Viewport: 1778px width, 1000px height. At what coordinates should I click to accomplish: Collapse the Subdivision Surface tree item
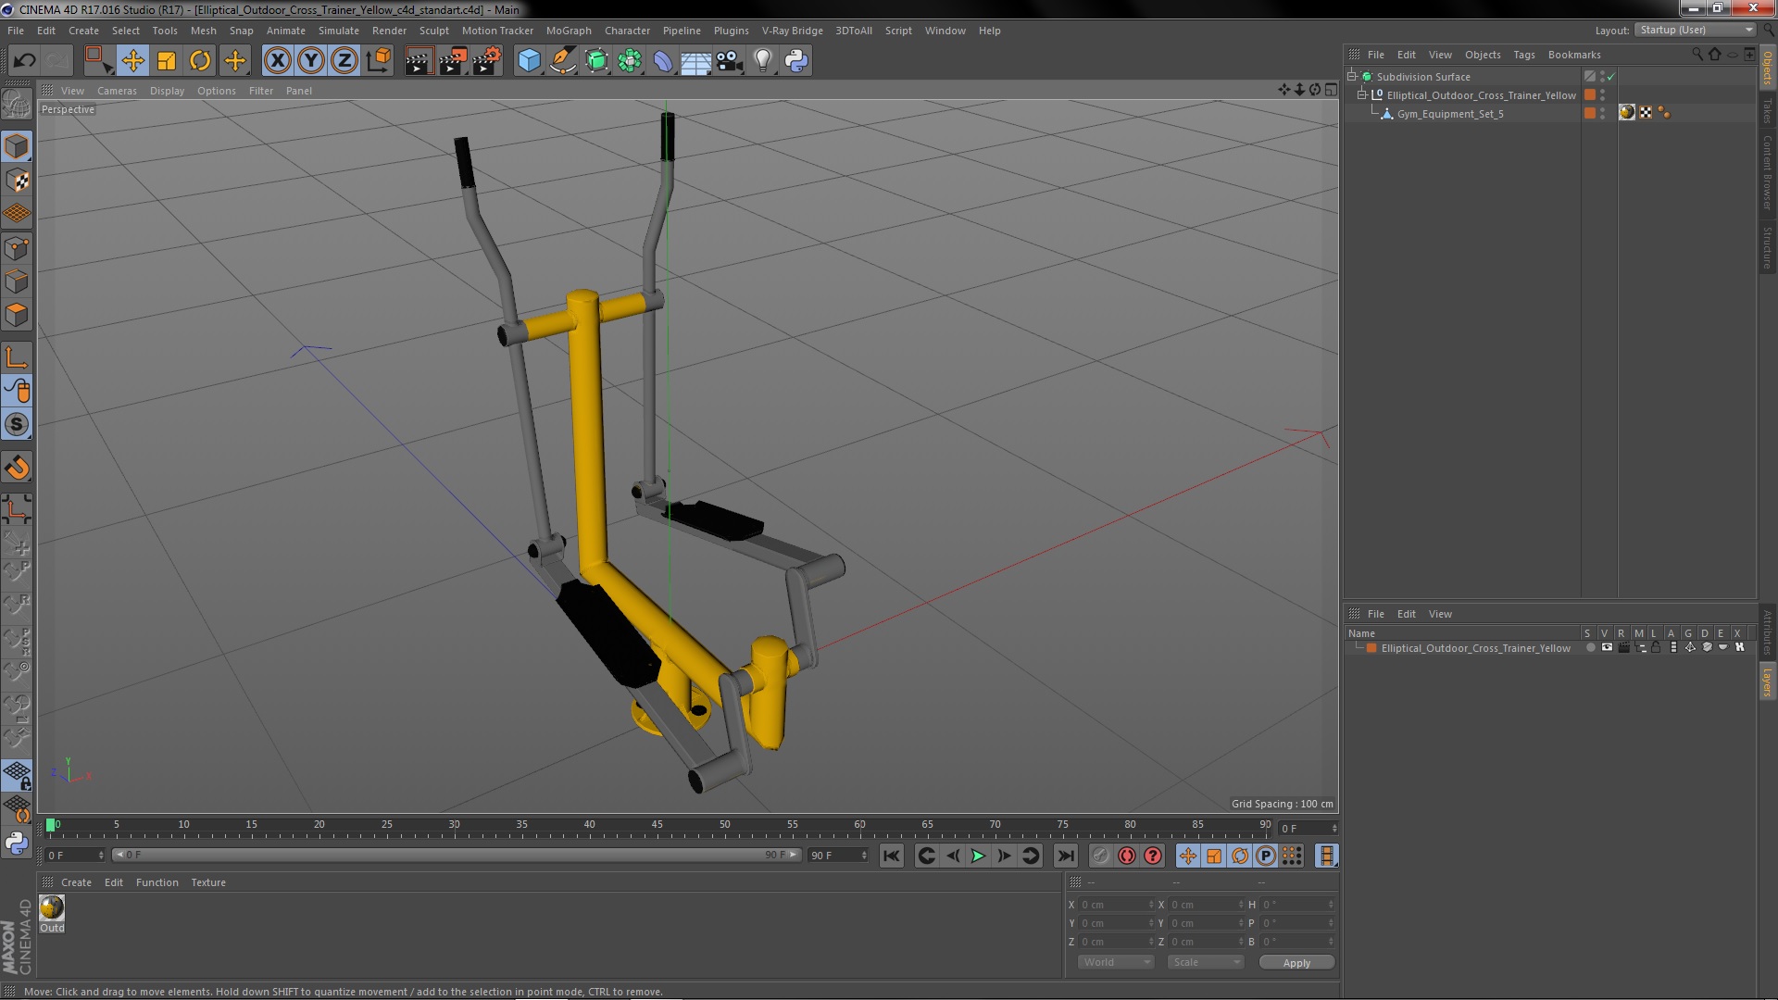click(1352, 76)
